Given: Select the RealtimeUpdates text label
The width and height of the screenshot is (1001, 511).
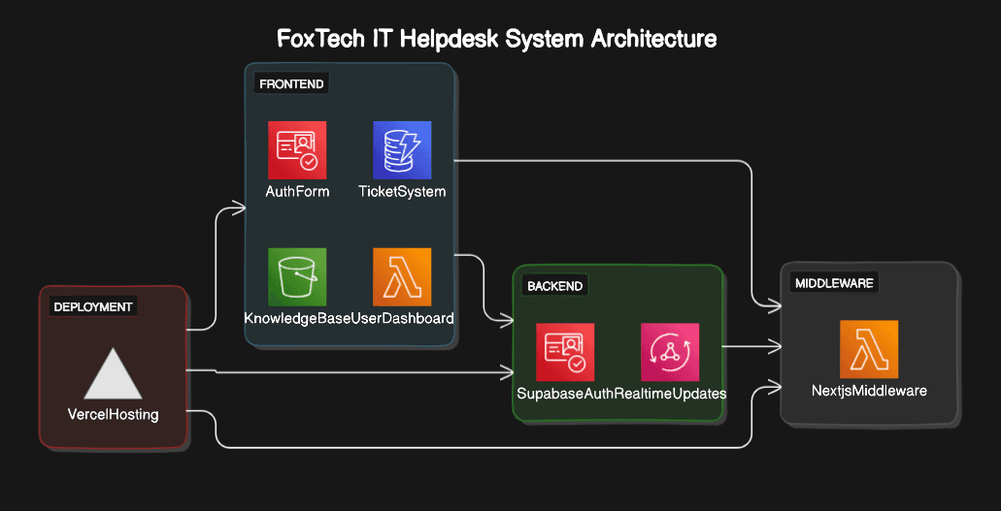Looking at the screenshot, I should click(x=677, y=393).
